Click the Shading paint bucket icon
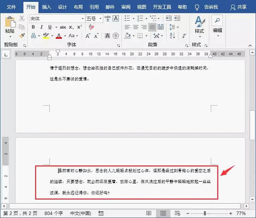 [127, 35]
